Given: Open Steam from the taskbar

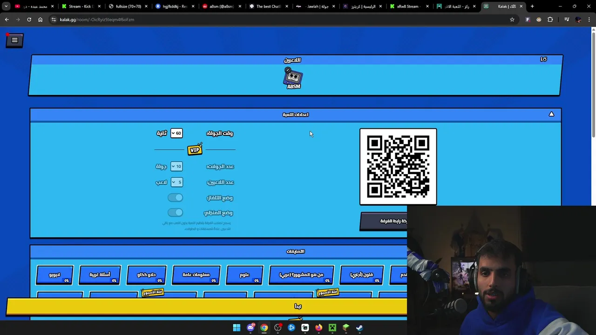Looking at the screenshot, I should [x=359, y=328].
